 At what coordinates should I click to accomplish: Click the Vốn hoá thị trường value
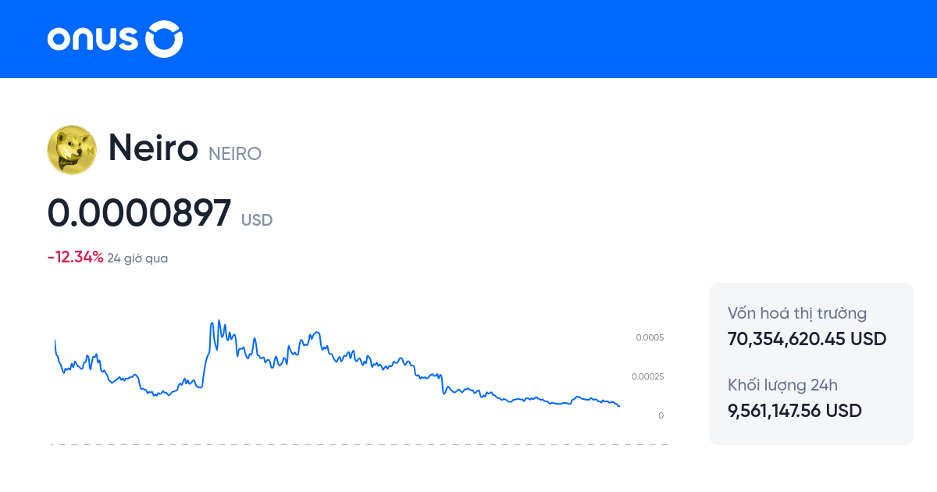[807, 339]
